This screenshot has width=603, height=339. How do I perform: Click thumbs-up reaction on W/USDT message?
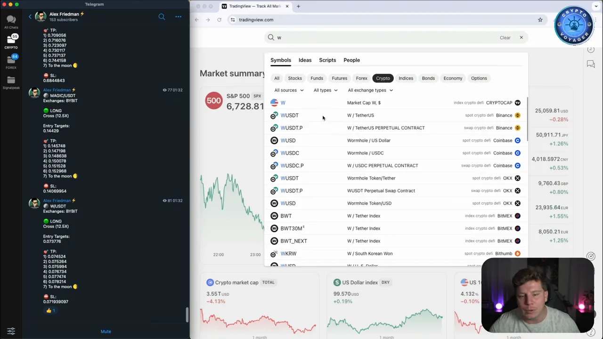[50, 310]
